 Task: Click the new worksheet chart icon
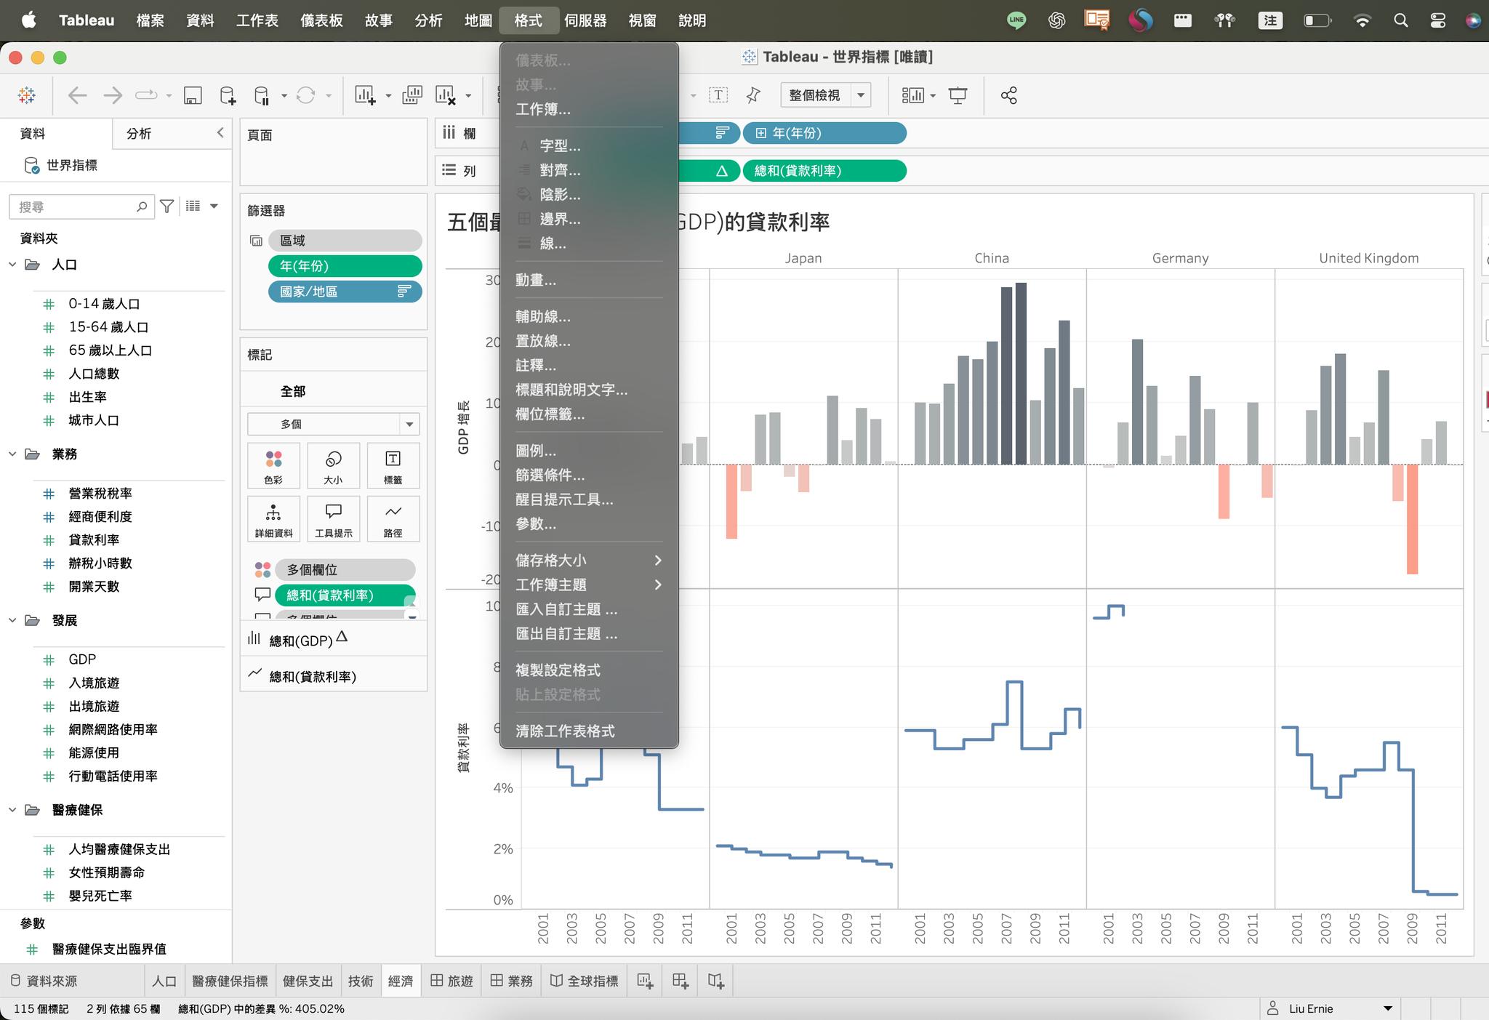[x=365, y=95]
